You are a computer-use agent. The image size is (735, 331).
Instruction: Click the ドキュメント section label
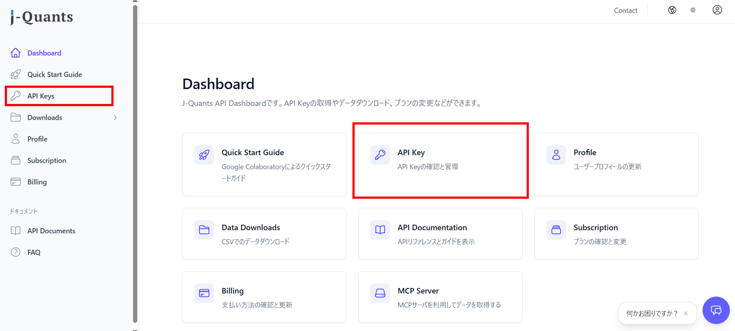(24, 211)
